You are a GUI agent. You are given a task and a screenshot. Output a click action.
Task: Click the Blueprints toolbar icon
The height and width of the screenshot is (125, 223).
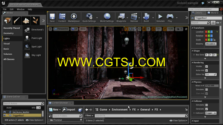pos(121,17)
